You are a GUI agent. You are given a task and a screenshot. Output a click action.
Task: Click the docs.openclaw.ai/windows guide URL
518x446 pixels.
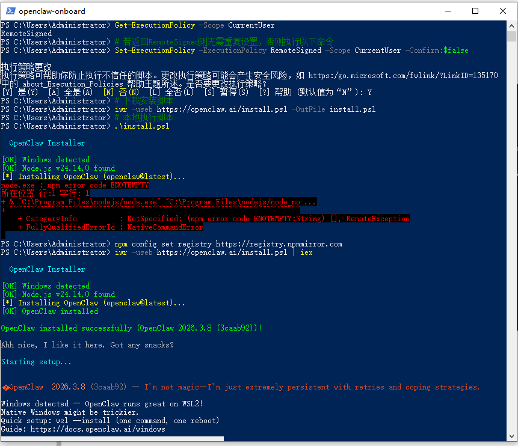point(98,429)
